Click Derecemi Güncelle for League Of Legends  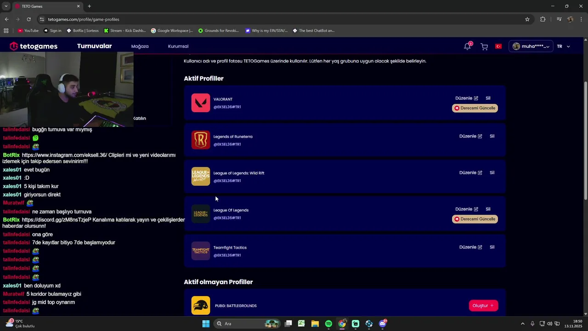tap(475, 219)
